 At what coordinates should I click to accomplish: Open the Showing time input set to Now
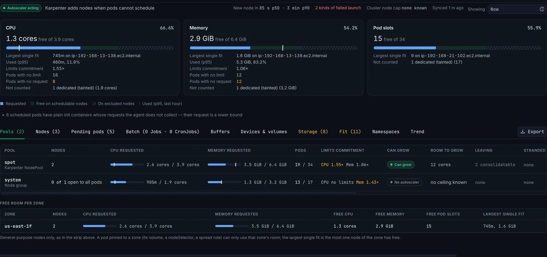tap(517, 9)
